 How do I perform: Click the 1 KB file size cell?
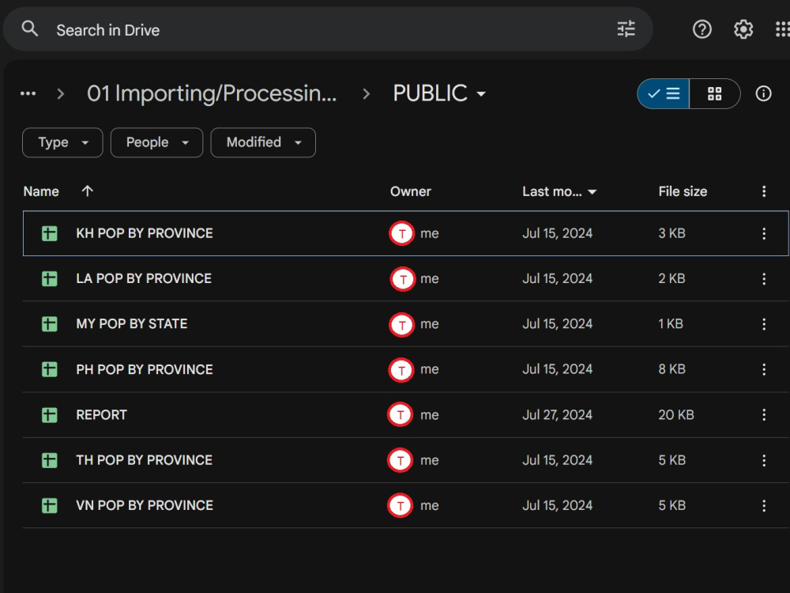(671, 324)
